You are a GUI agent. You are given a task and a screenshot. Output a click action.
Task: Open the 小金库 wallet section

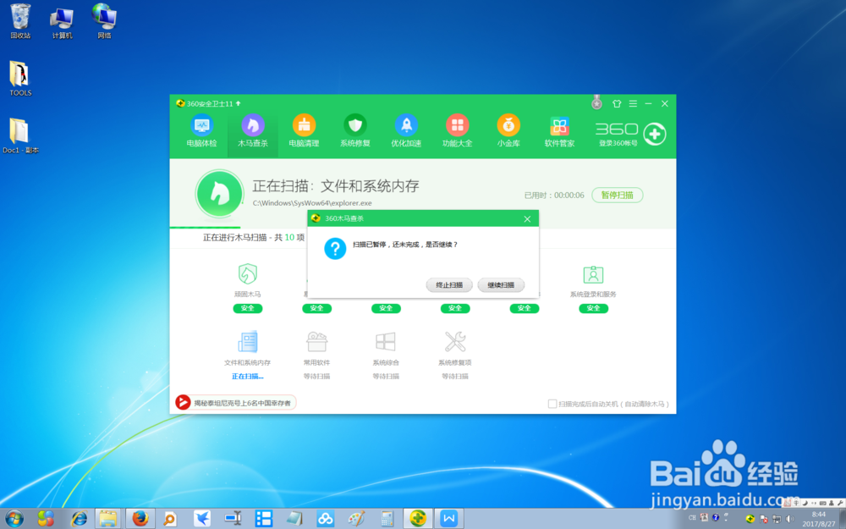(508, 131)
